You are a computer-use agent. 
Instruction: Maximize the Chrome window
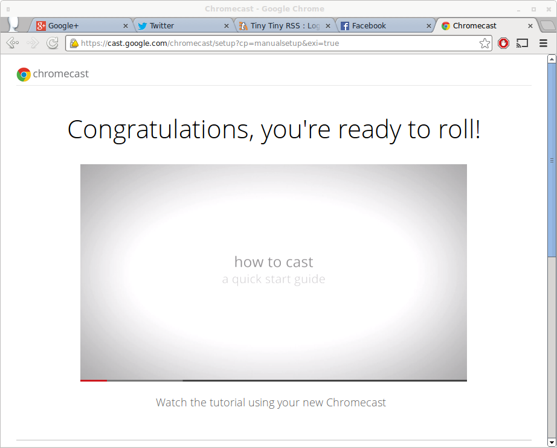[533, 9]
